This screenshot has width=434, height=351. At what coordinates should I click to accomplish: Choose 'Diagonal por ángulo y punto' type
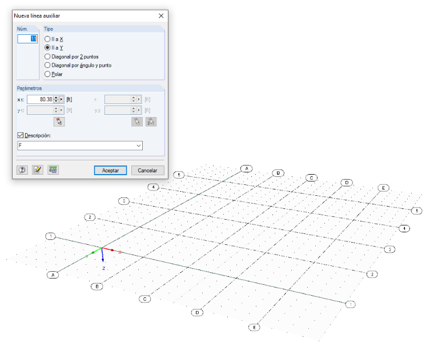(78, 65)
